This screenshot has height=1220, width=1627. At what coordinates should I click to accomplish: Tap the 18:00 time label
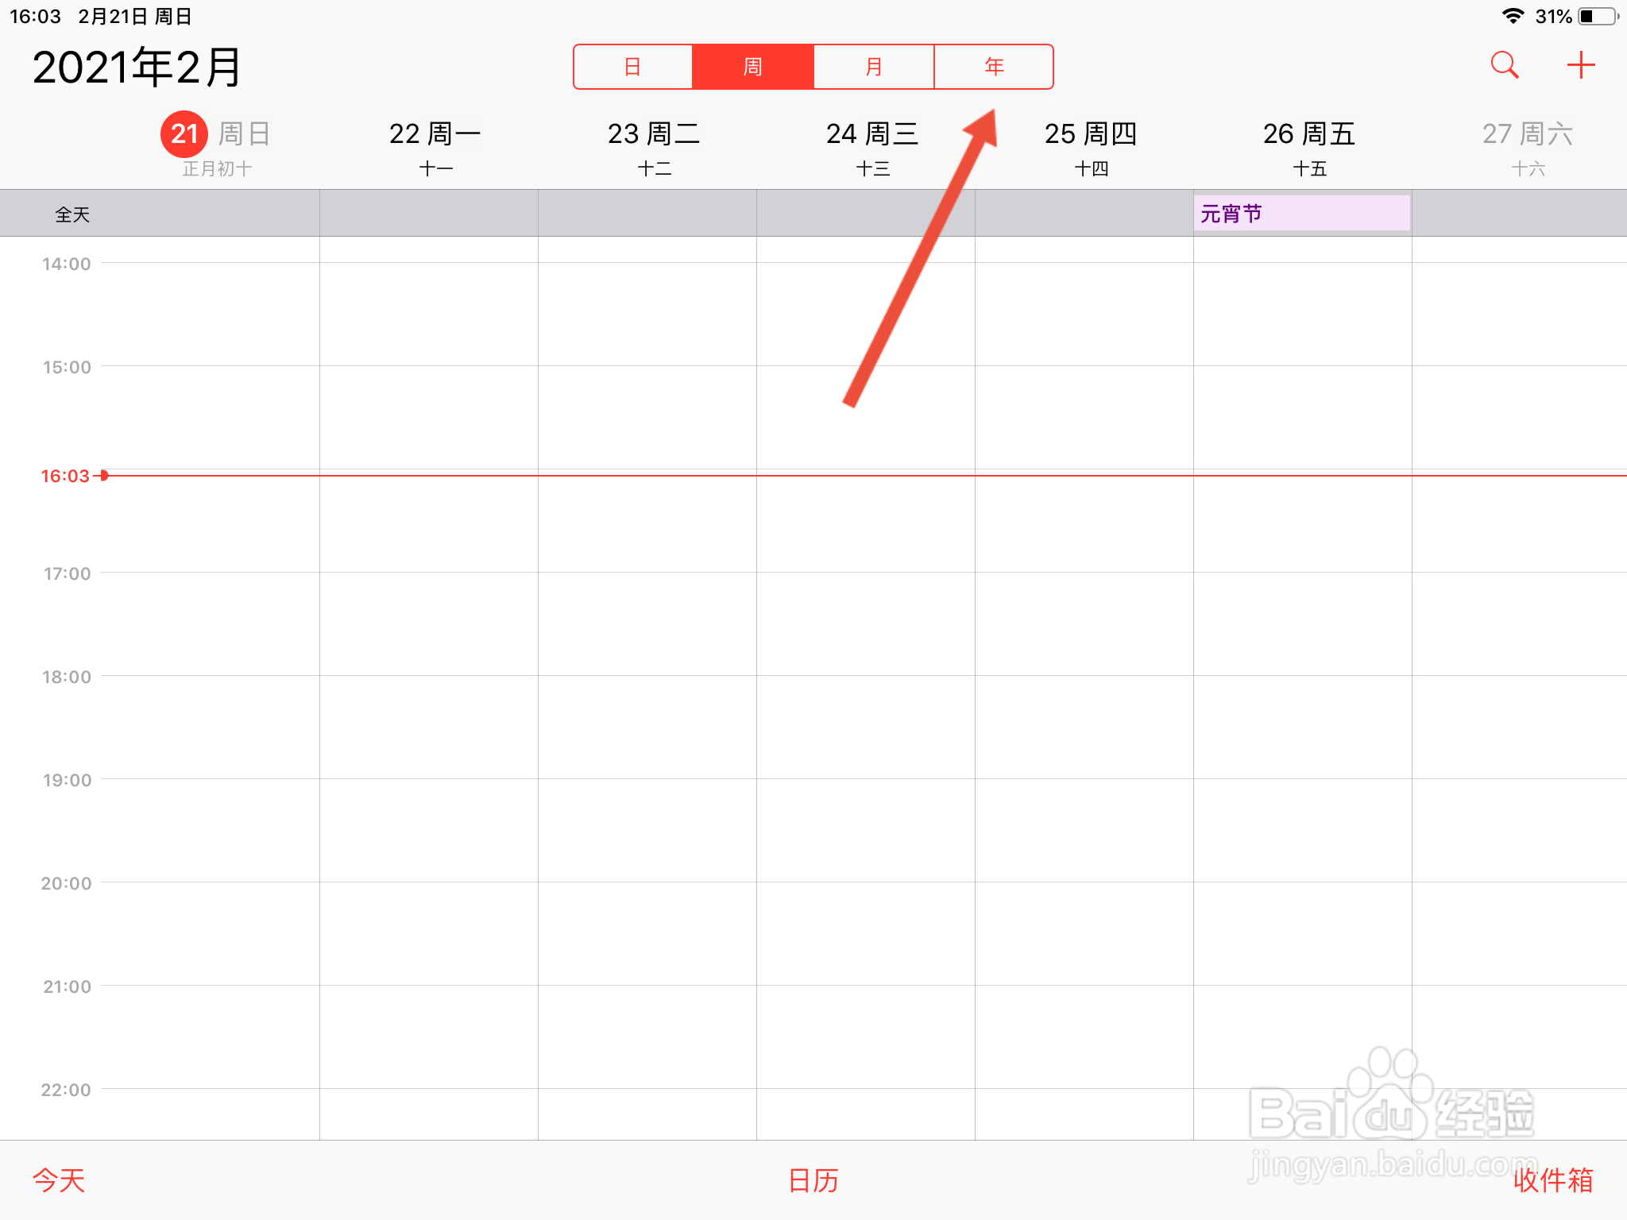67,677
